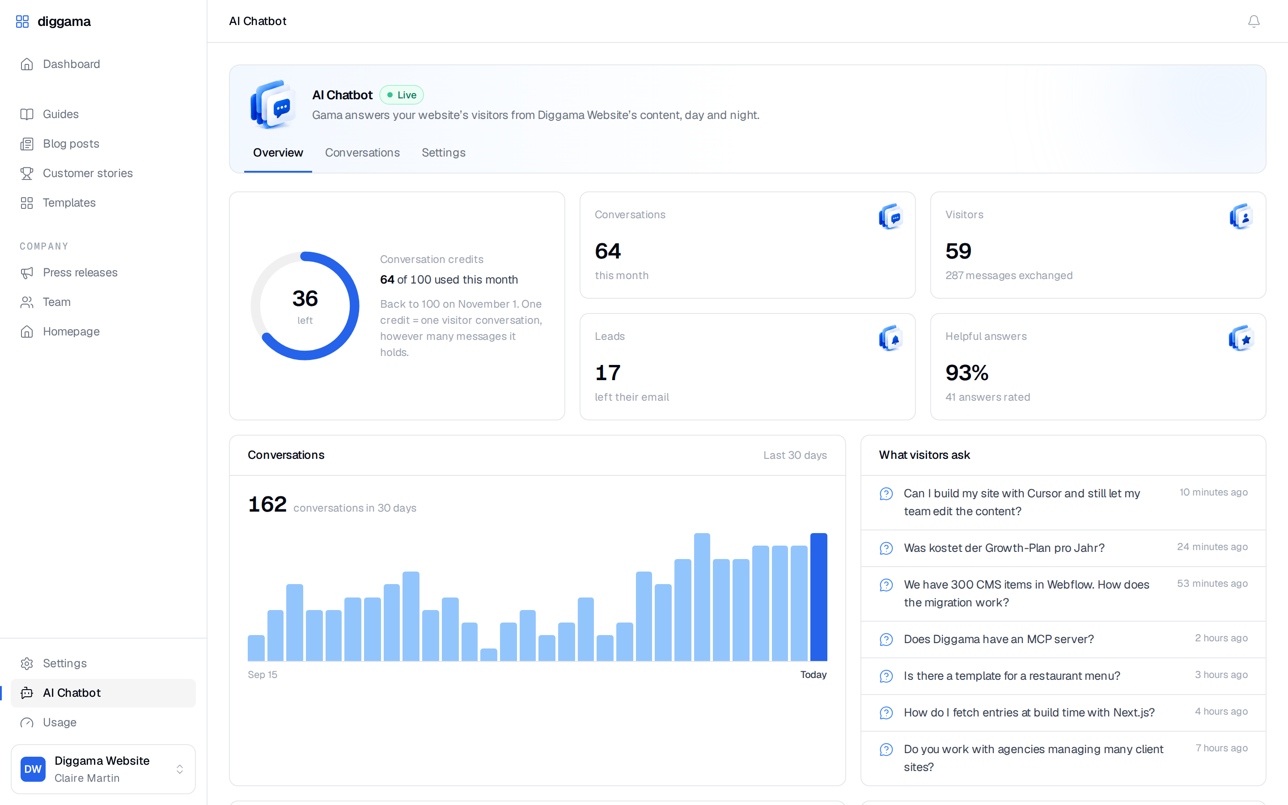Click the green Live status badge
Screen dimensions: 1288x805
[402, 95]
